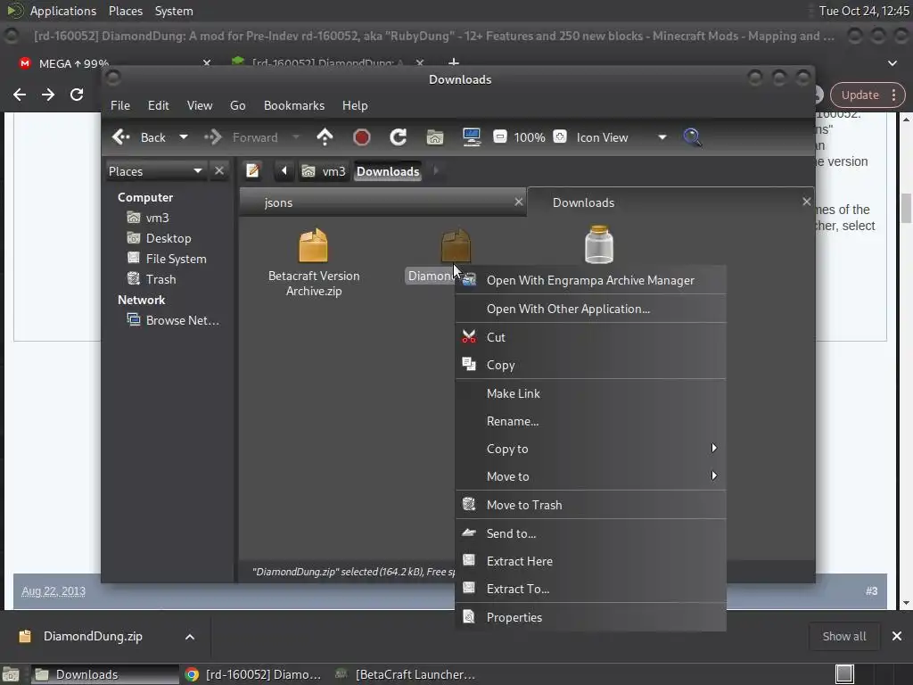The width and height of the screenshot is (913, 685).
Task: Choose Send to from the context menu
Action: [x=590, y=533]
